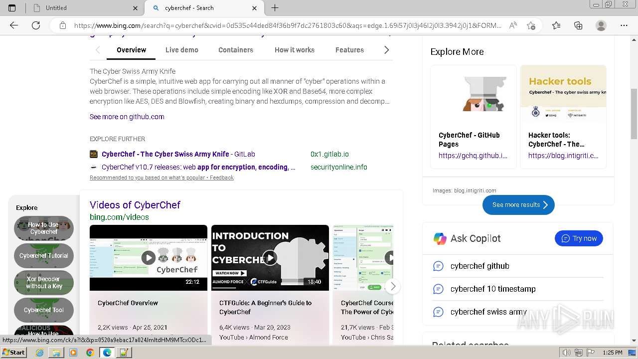Open CyberChef - GitHub Pages card thumbnail
Screen dimensions: 638x359
click(474, 94)
